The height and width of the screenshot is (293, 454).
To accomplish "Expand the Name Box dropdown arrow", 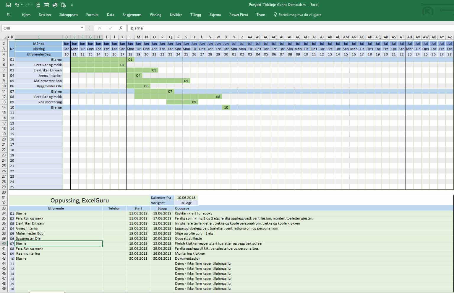I will pos(82,28).
